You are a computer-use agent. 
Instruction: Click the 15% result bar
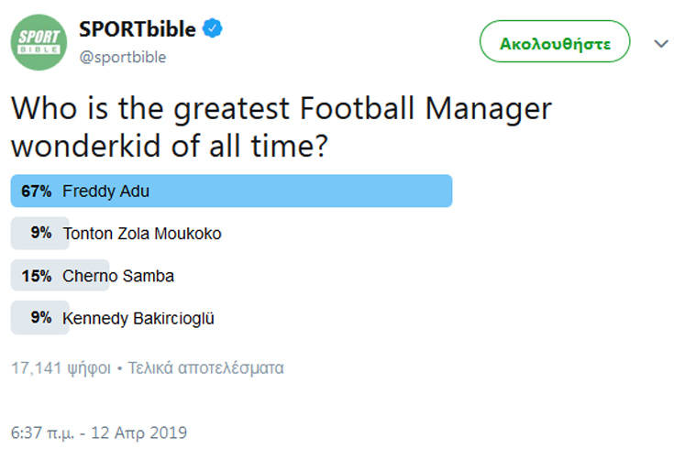(60, 276)
